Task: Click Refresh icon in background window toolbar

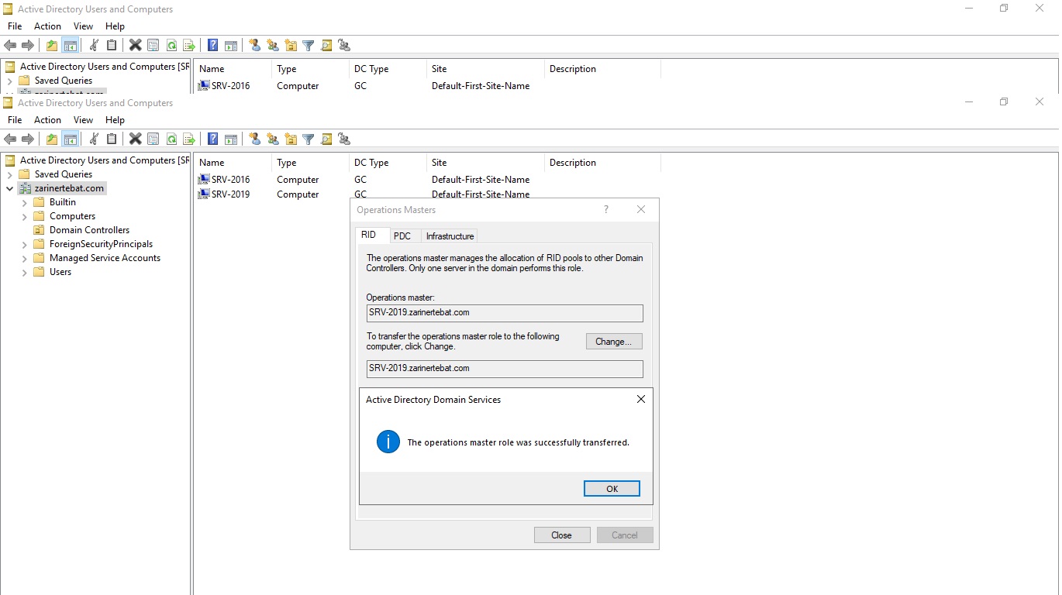Action: pyautogui.click(x=171, y=46)
